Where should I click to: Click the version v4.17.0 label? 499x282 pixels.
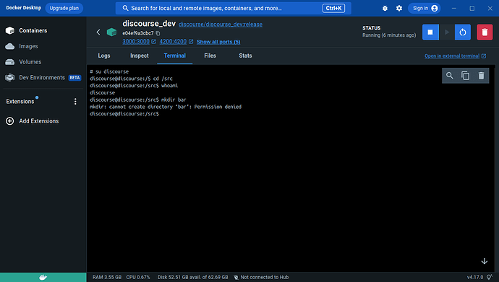(x=475, y=277)
